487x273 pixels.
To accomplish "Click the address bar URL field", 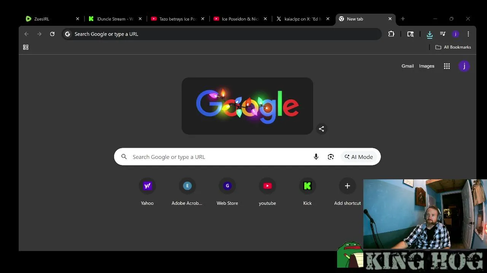I will coord(221,34).
